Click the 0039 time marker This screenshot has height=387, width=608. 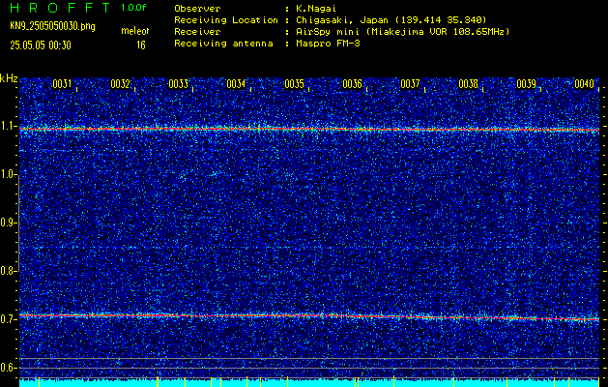coord(526,84)
